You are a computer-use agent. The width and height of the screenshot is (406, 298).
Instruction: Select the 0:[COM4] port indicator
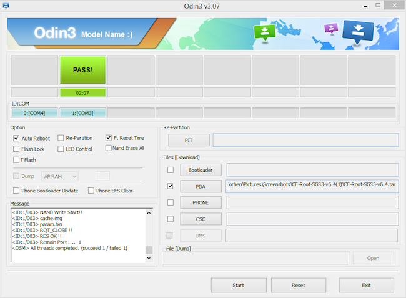pos(34,113)
